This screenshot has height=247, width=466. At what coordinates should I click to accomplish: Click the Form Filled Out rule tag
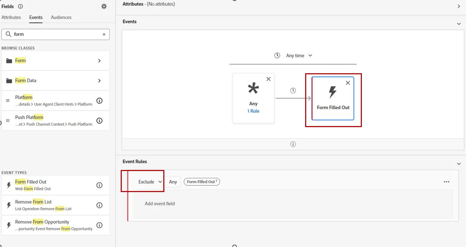pyautogui.click(x=202, y=182)
